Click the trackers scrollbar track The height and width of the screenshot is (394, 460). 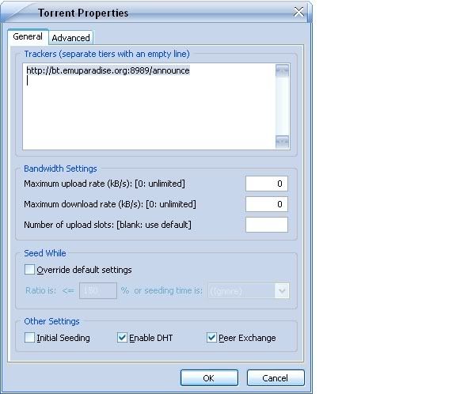pyautogui.click(x=282, y=106)
